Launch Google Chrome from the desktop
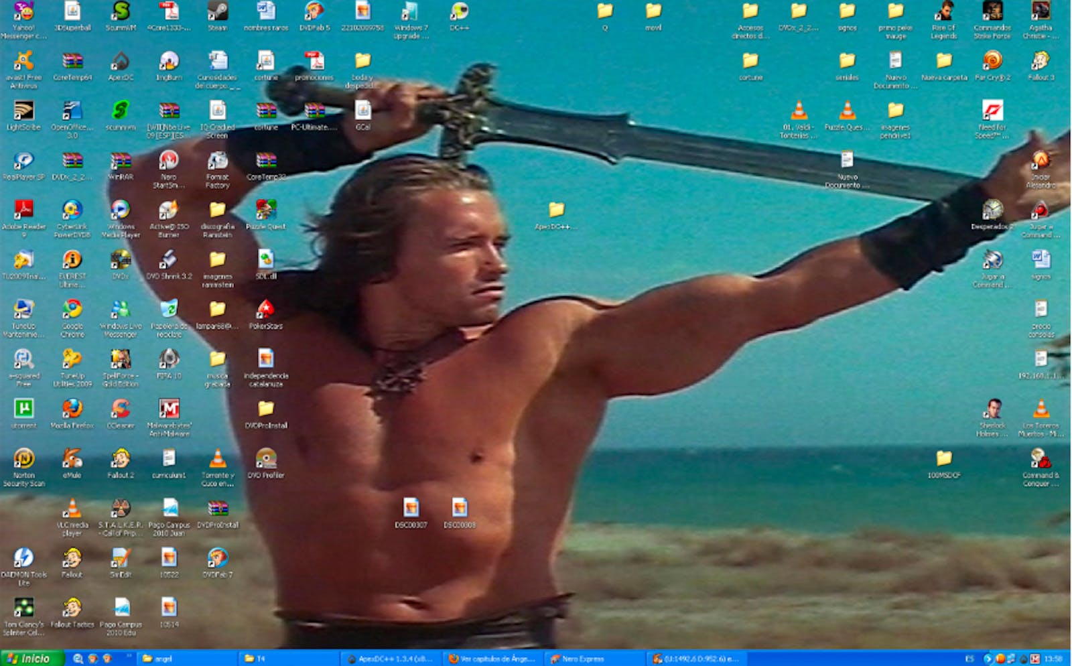The height and width of the screenshot is (666, 1072). coord(72,310)
